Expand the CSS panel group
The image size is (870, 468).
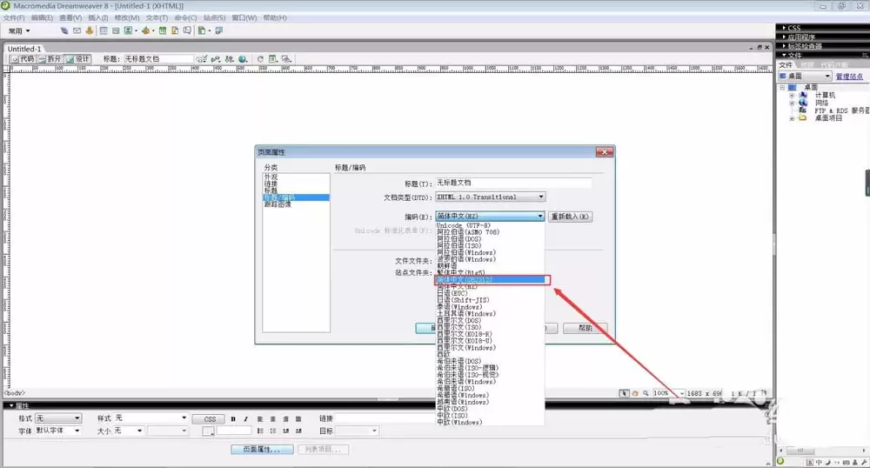point(793,28)
